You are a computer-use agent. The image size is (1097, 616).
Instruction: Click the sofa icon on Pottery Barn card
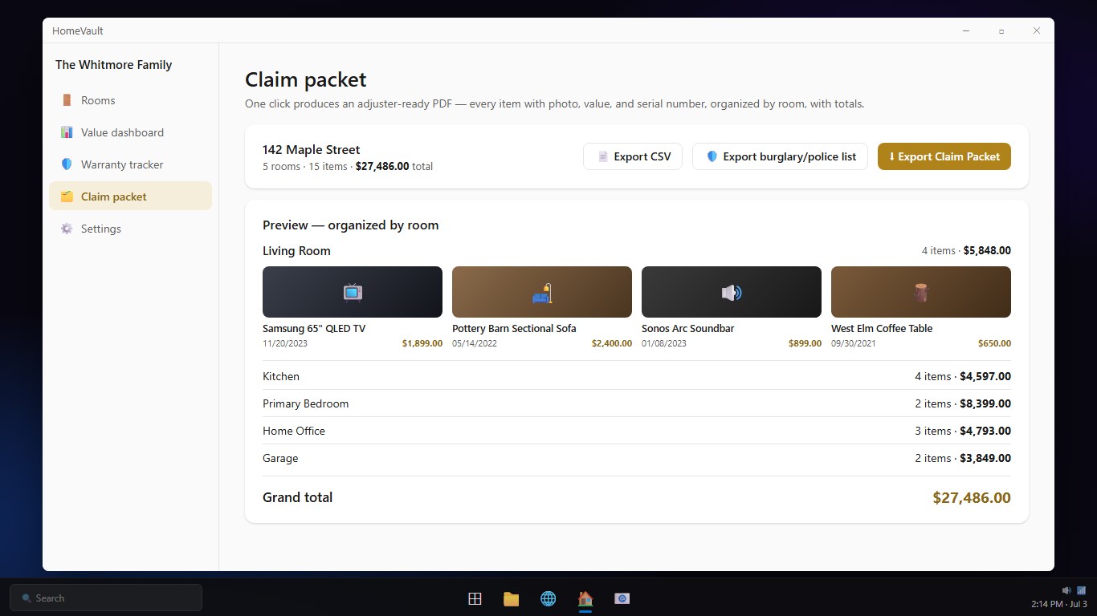pyautogui.click(x=542, y=294)
